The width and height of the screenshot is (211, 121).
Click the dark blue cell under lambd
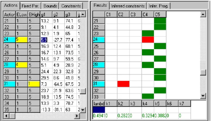tap(99, 110)
